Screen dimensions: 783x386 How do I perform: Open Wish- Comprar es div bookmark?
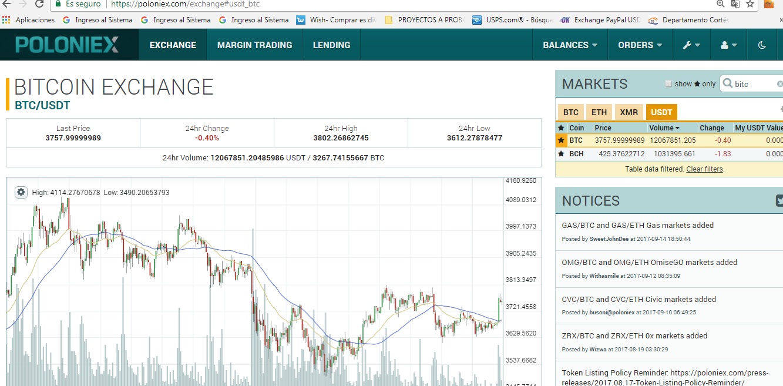tap(337, 20)
